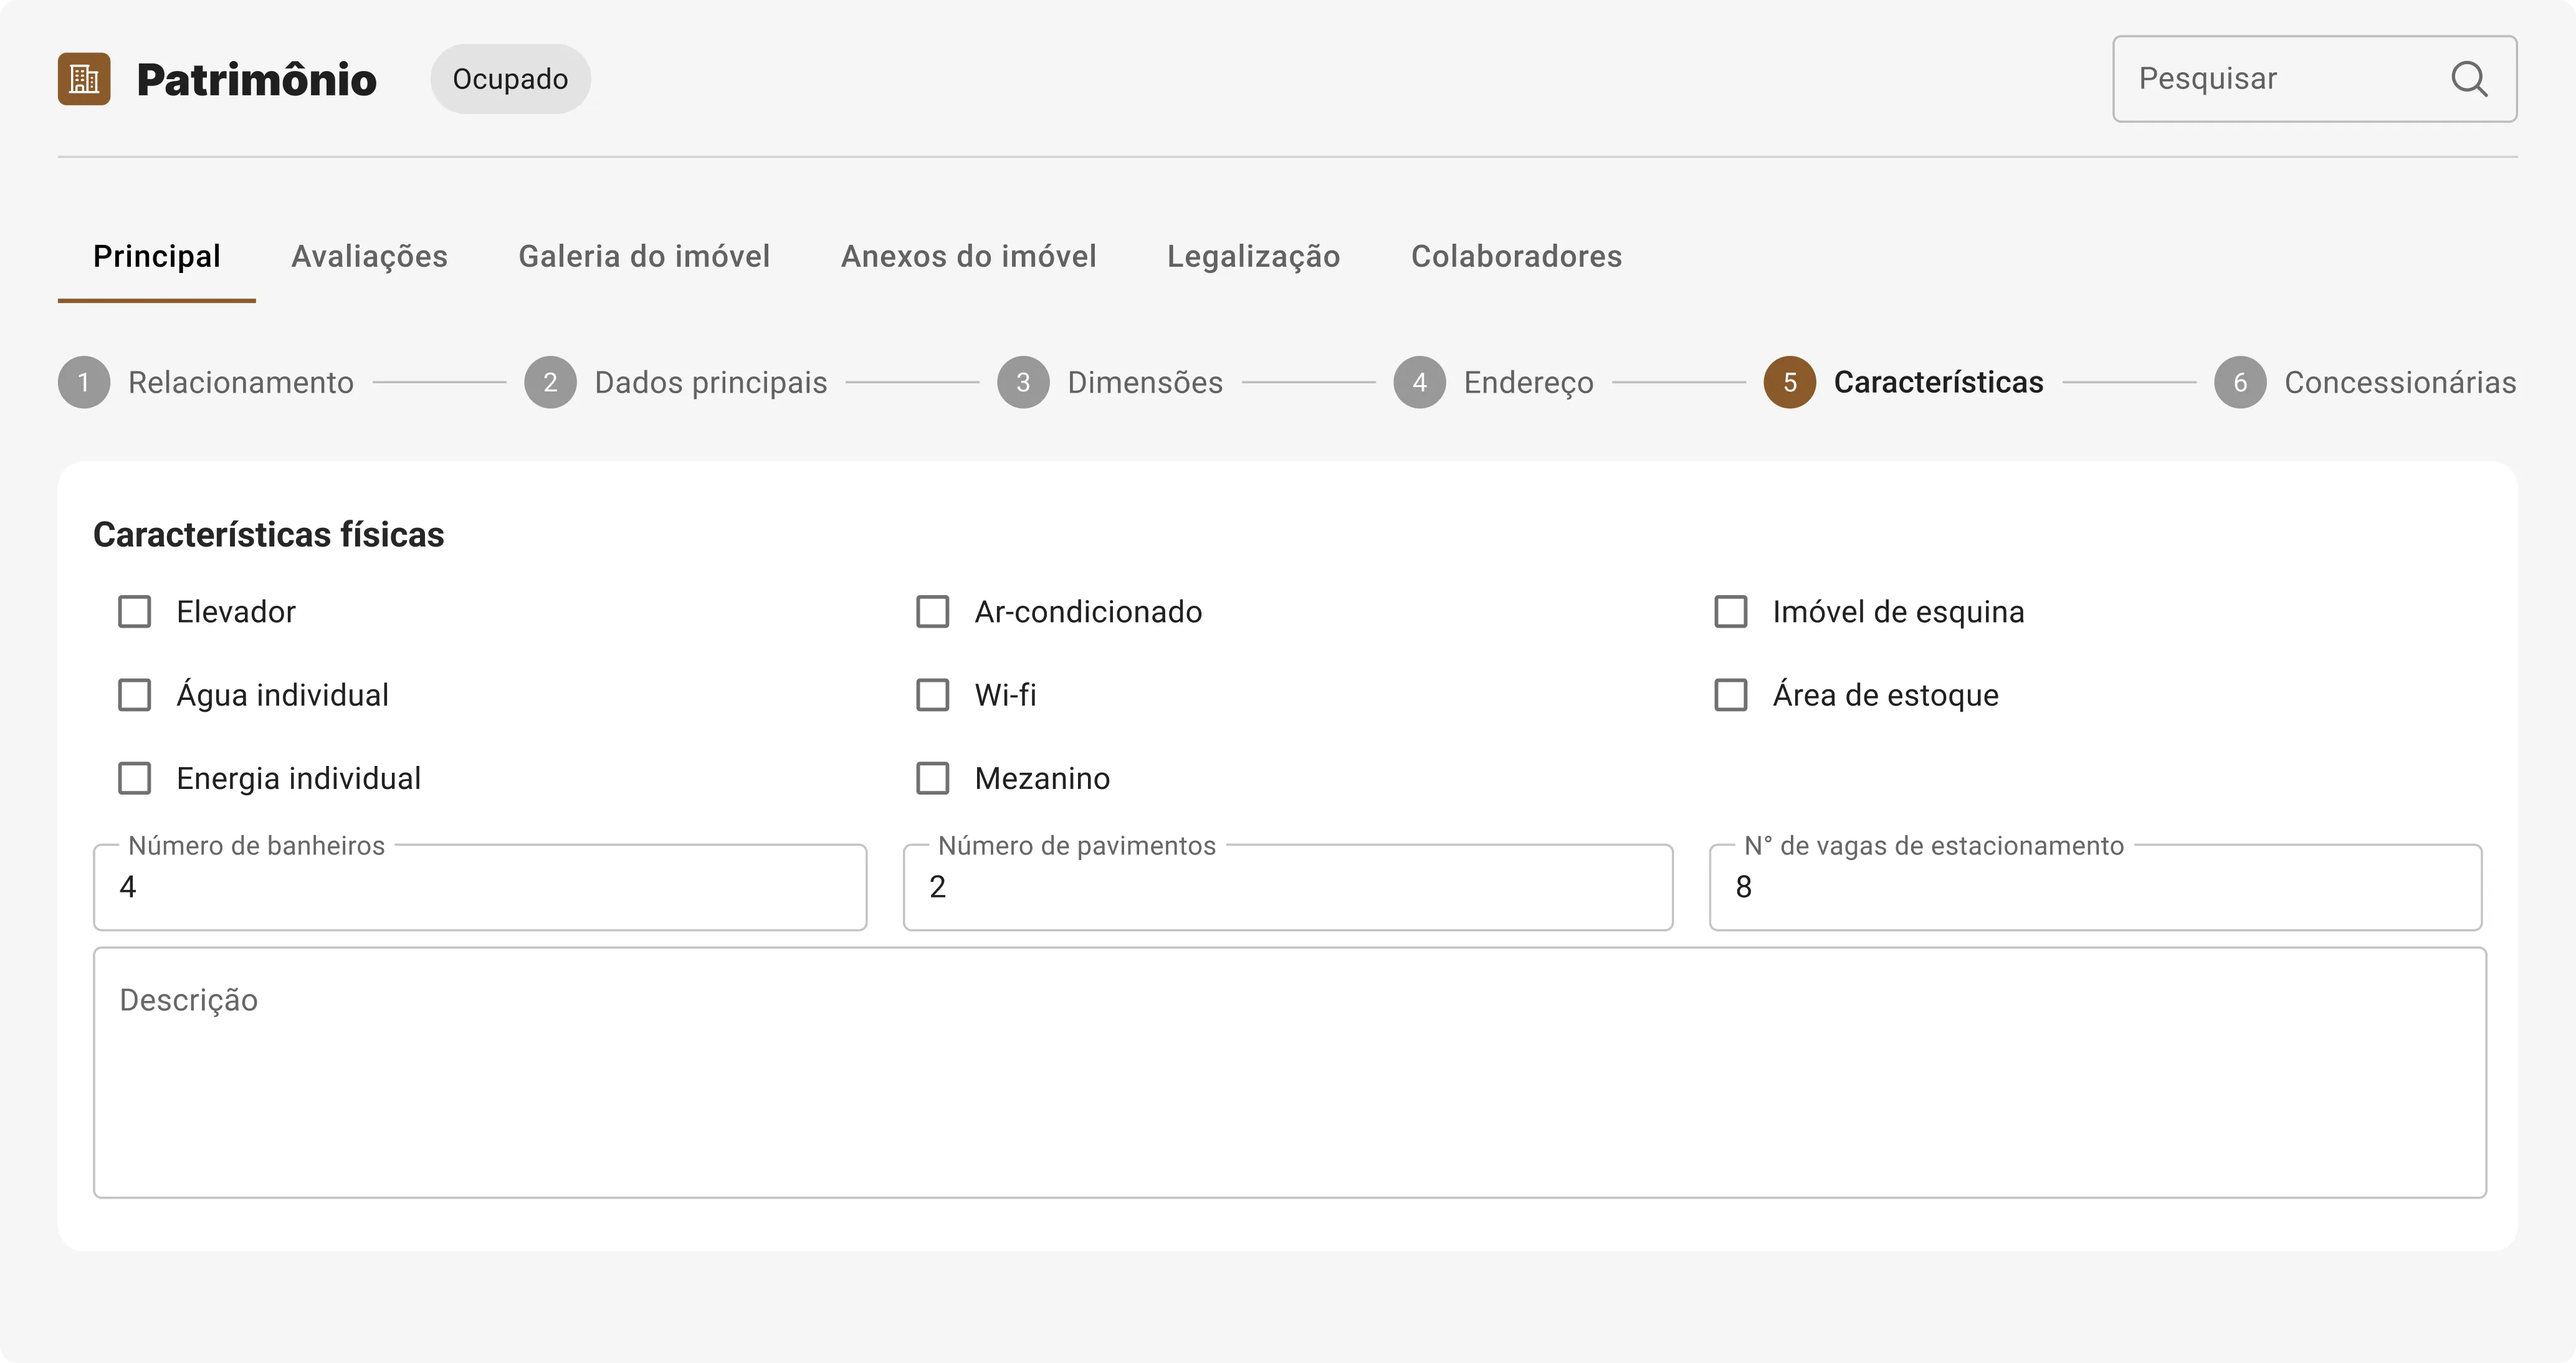Go to the Relacionamento step label
The image size is (2576, 1363).
point(241,382)
